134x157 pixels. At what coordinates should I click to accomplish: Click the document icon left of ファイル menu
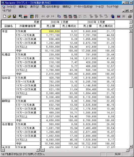pyautogui.click(x=3, y=7)
